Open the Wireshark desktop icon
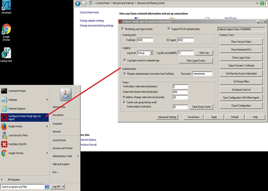This screenshot has height=191, width=268. pos(6,7)
